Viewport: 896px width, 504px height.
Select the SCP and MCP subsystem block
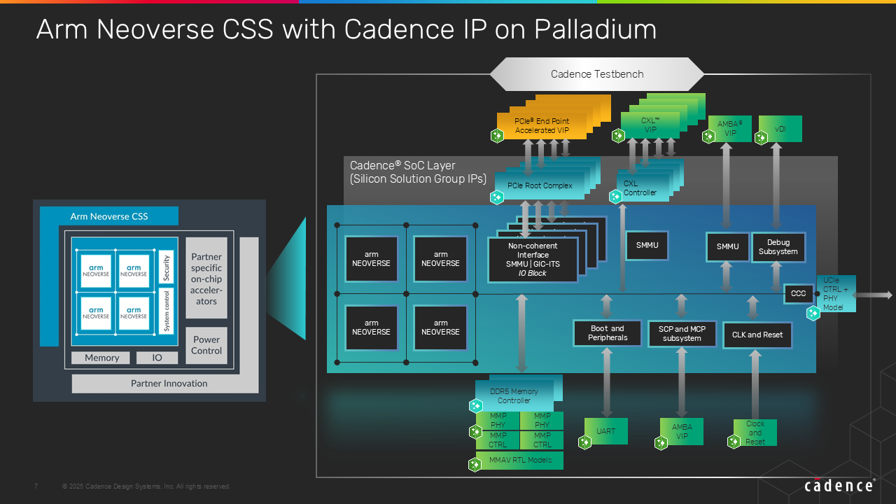pos(682,334)
